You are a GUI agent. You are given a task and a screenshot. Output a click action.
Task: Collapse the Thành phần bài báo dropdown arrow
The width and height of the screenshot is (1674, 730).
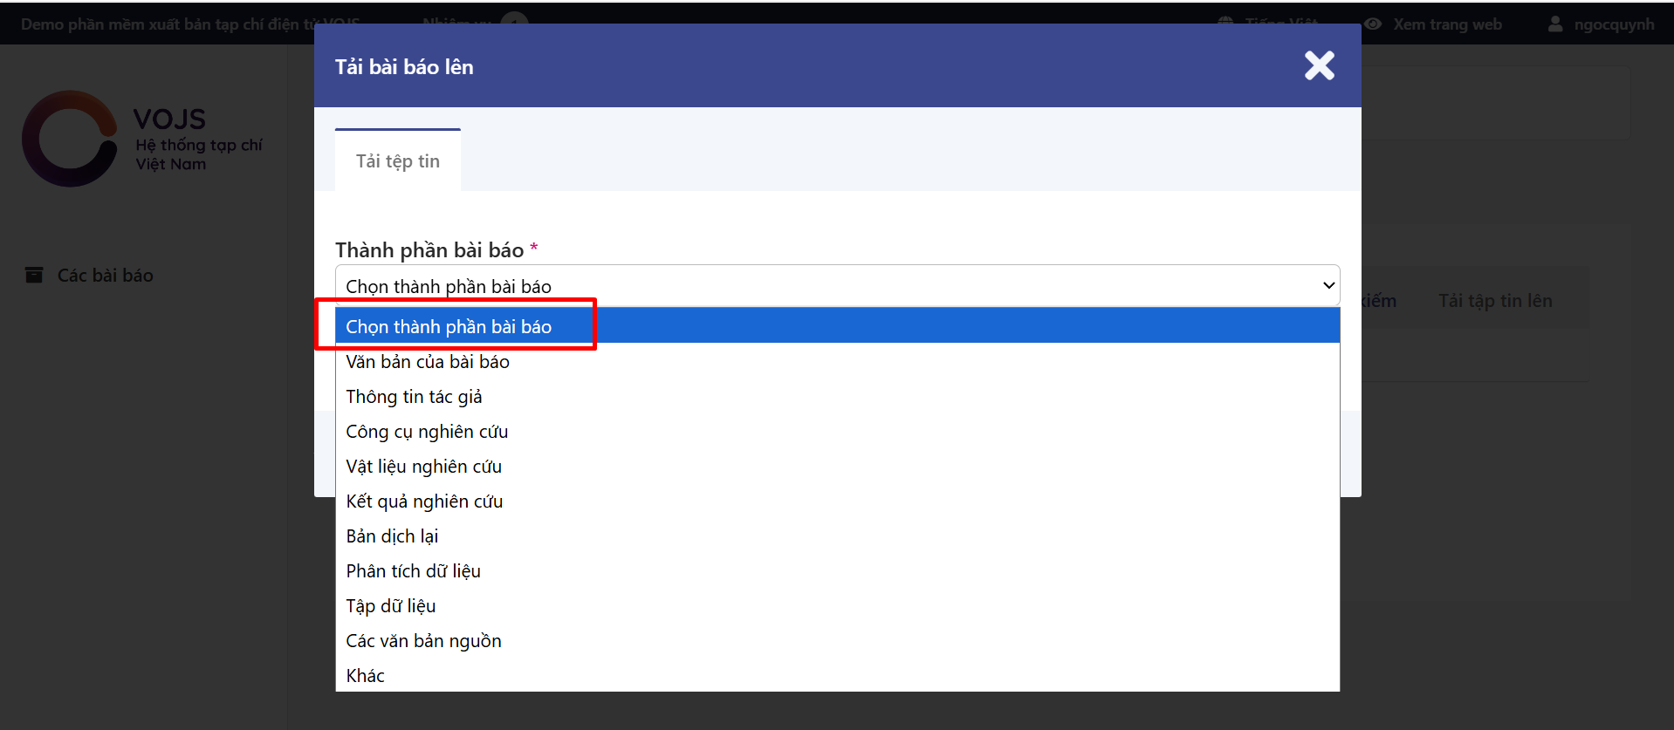pyautogui.click(x=1328, y=285)
